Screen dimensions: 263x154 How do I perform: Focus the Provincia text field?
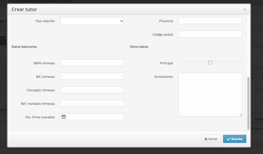tap(210, 21)
